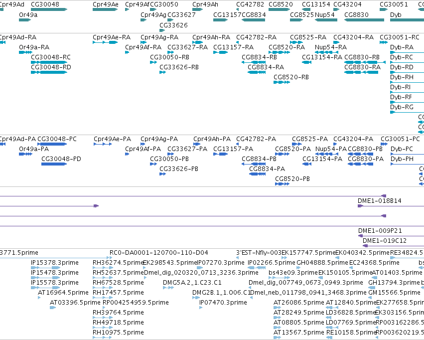Select the Dyb-RH transcript label
424x340 pixels.
click(402, 77)
